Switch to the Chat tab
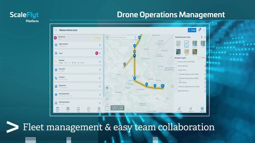This screenshot has width=255, height=143. click(x=88, y=110)
